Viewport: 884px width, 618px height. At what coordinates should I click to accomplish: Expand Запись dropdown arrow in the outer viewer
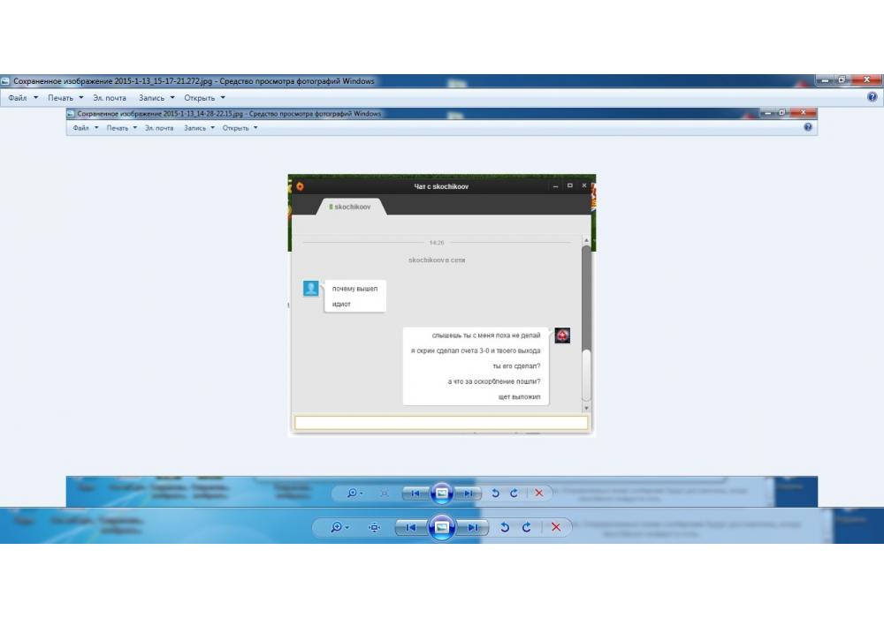pyautogui.click(x=172, y=98)
